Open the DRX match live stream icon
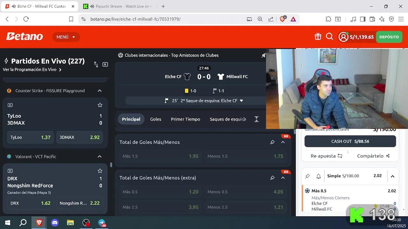The width and height of the screenshot is (408, 229). click(x=10, y=171)
